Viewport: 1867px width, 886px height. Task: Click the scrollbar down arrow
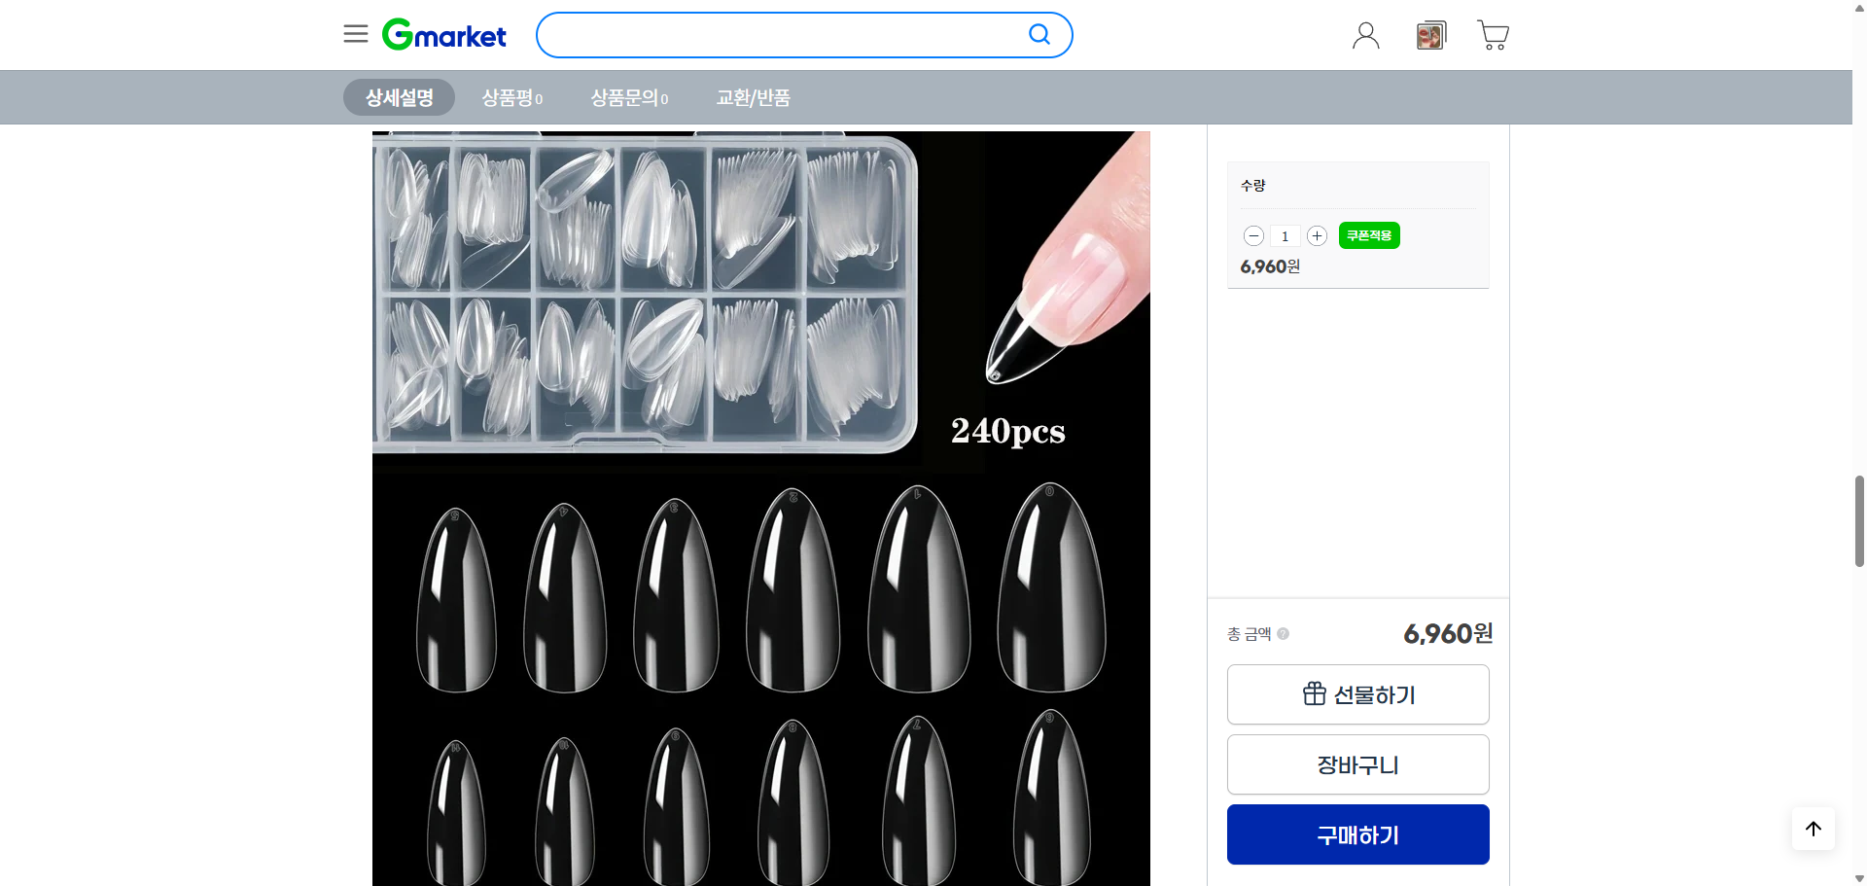click(1859, 879)
